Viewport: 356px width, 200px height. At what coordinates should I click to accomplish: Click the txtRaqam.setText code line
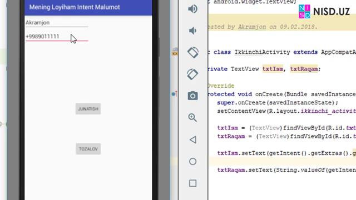click(286, 170)
